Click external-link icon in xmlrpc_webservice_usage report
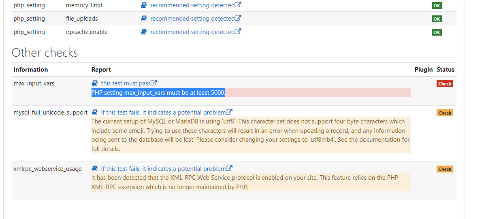 click(x=229, y=168)
